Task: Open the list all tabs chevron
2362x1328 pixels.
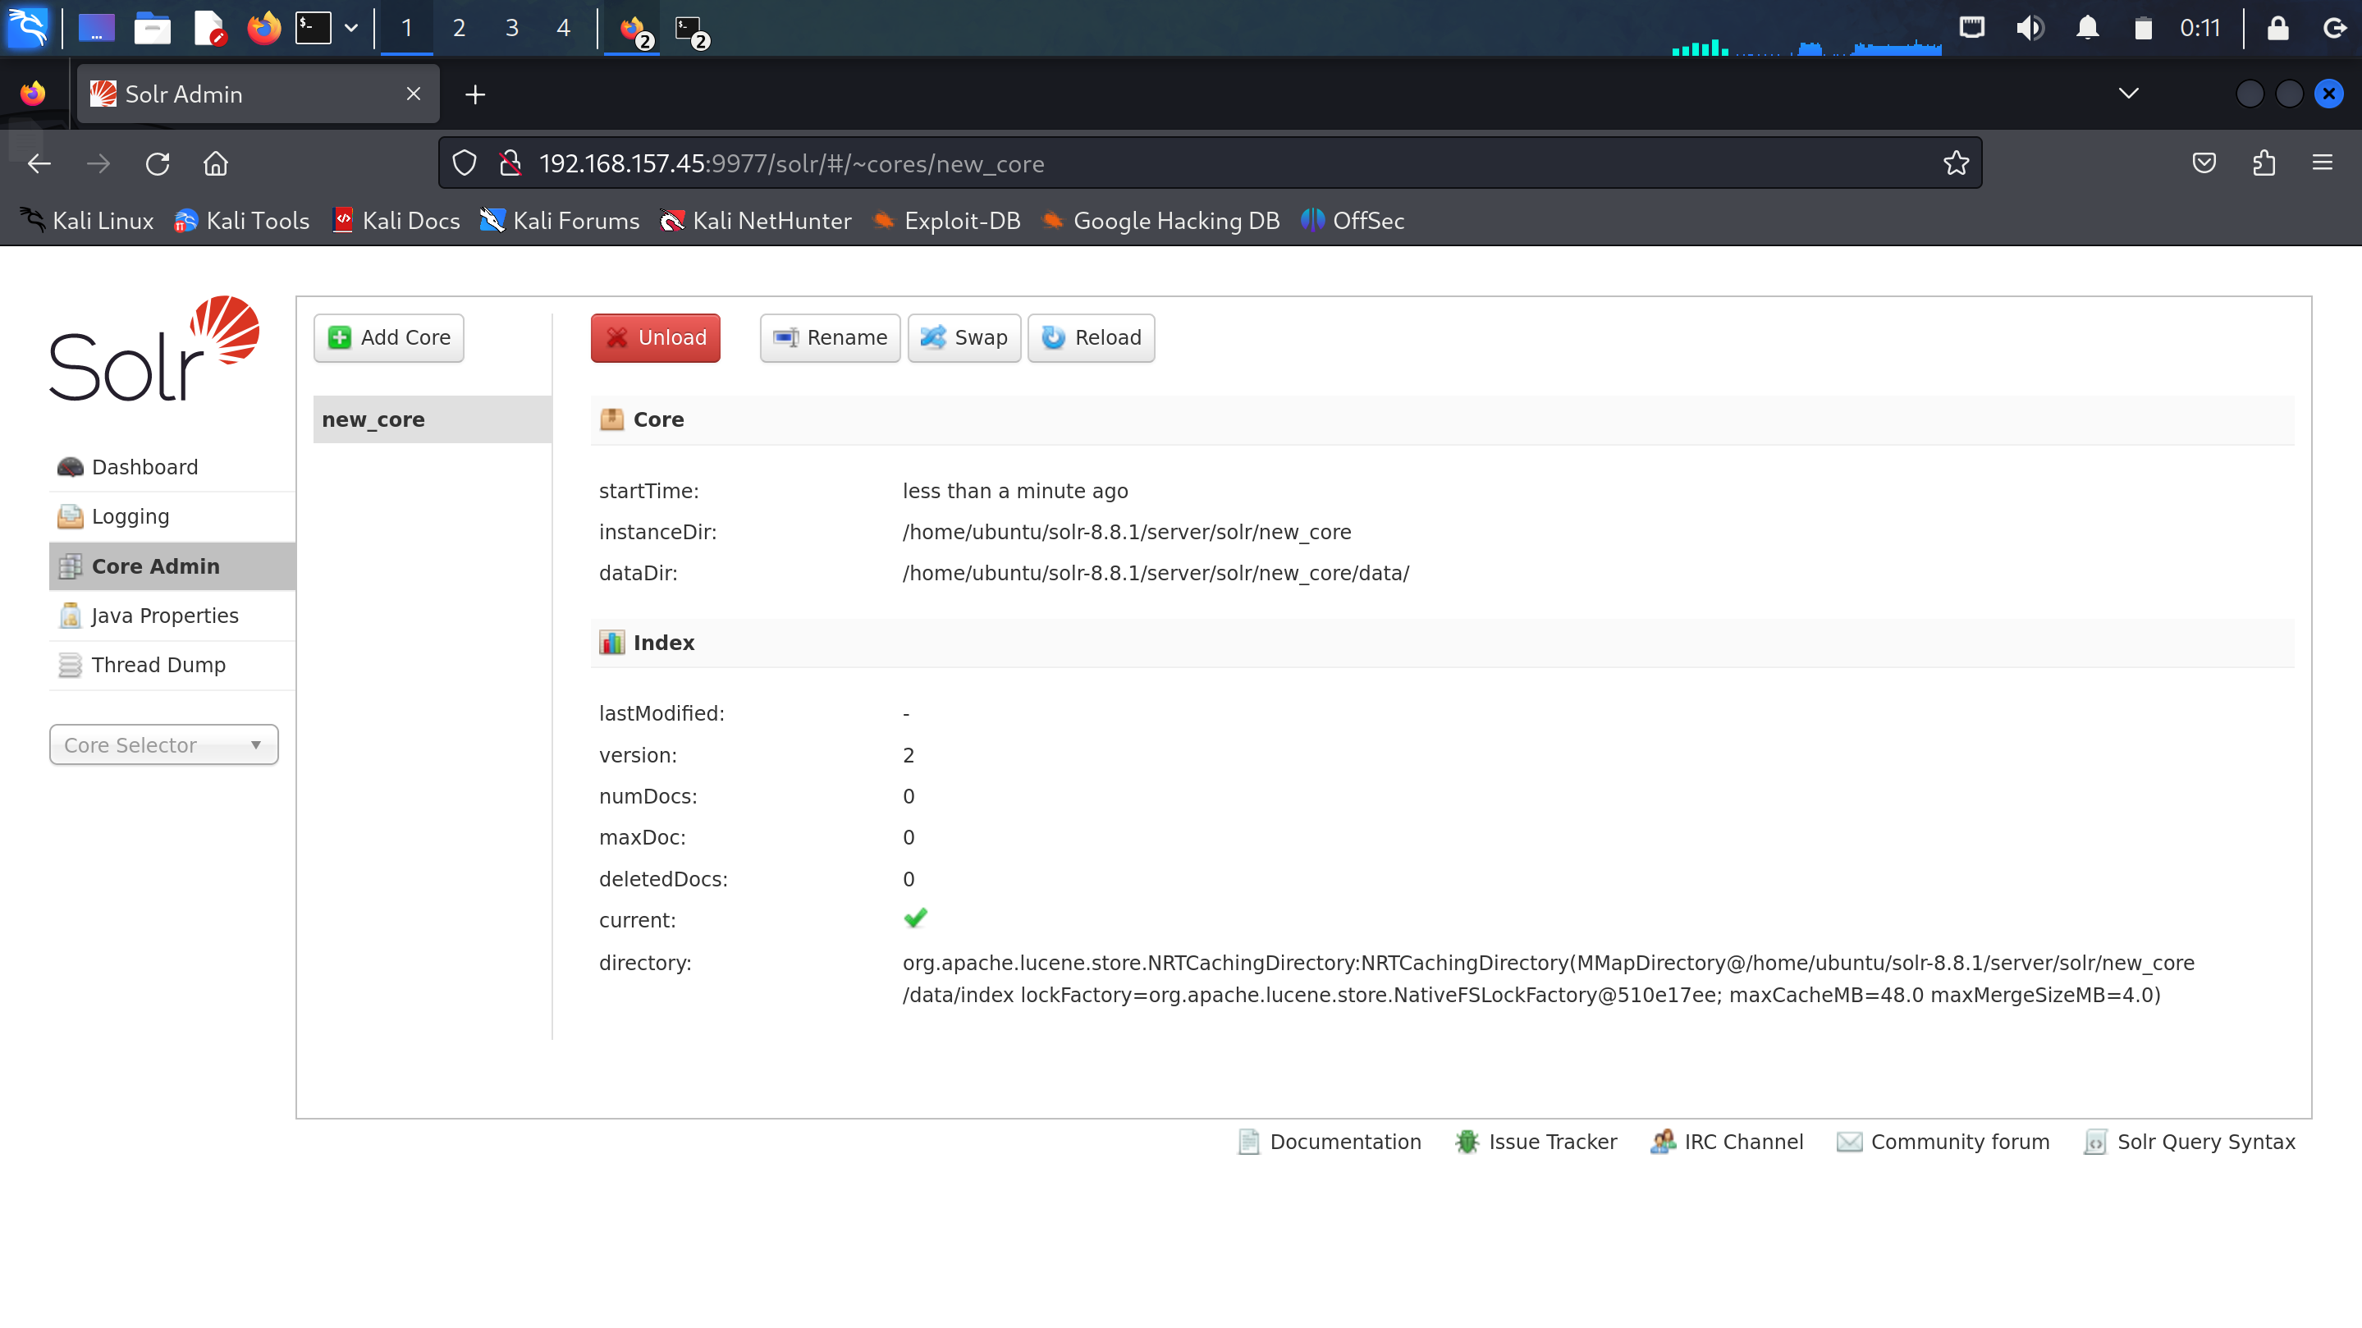Action: coord(2128,94)
